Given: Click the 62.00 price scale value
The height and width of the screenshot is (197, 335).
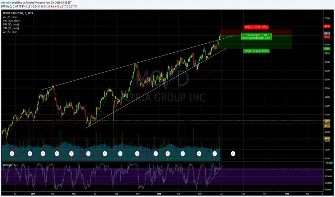Looking at the screenshot, I should pyautogui.click(x=327, y=62).
